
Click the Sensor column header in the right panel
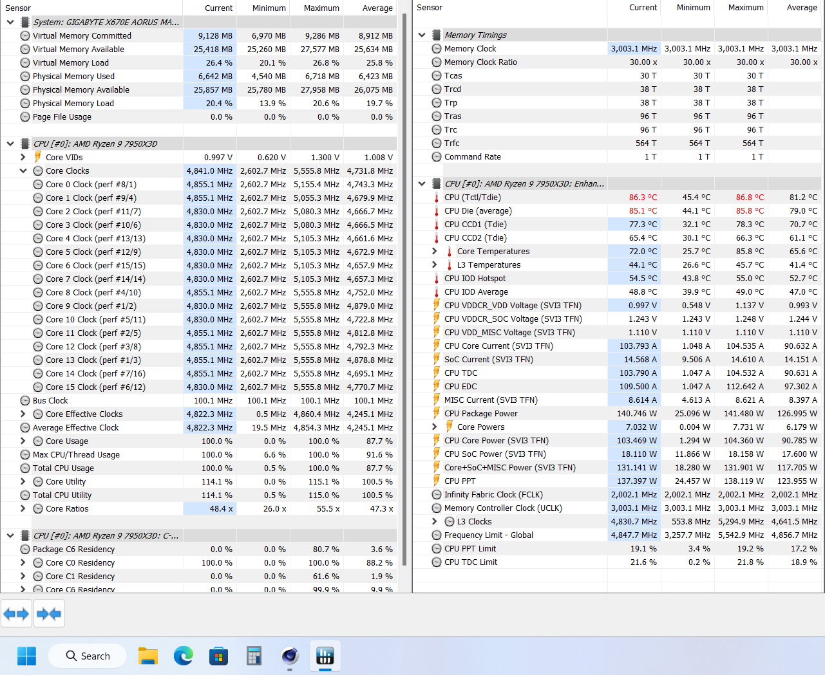(510, 8)
